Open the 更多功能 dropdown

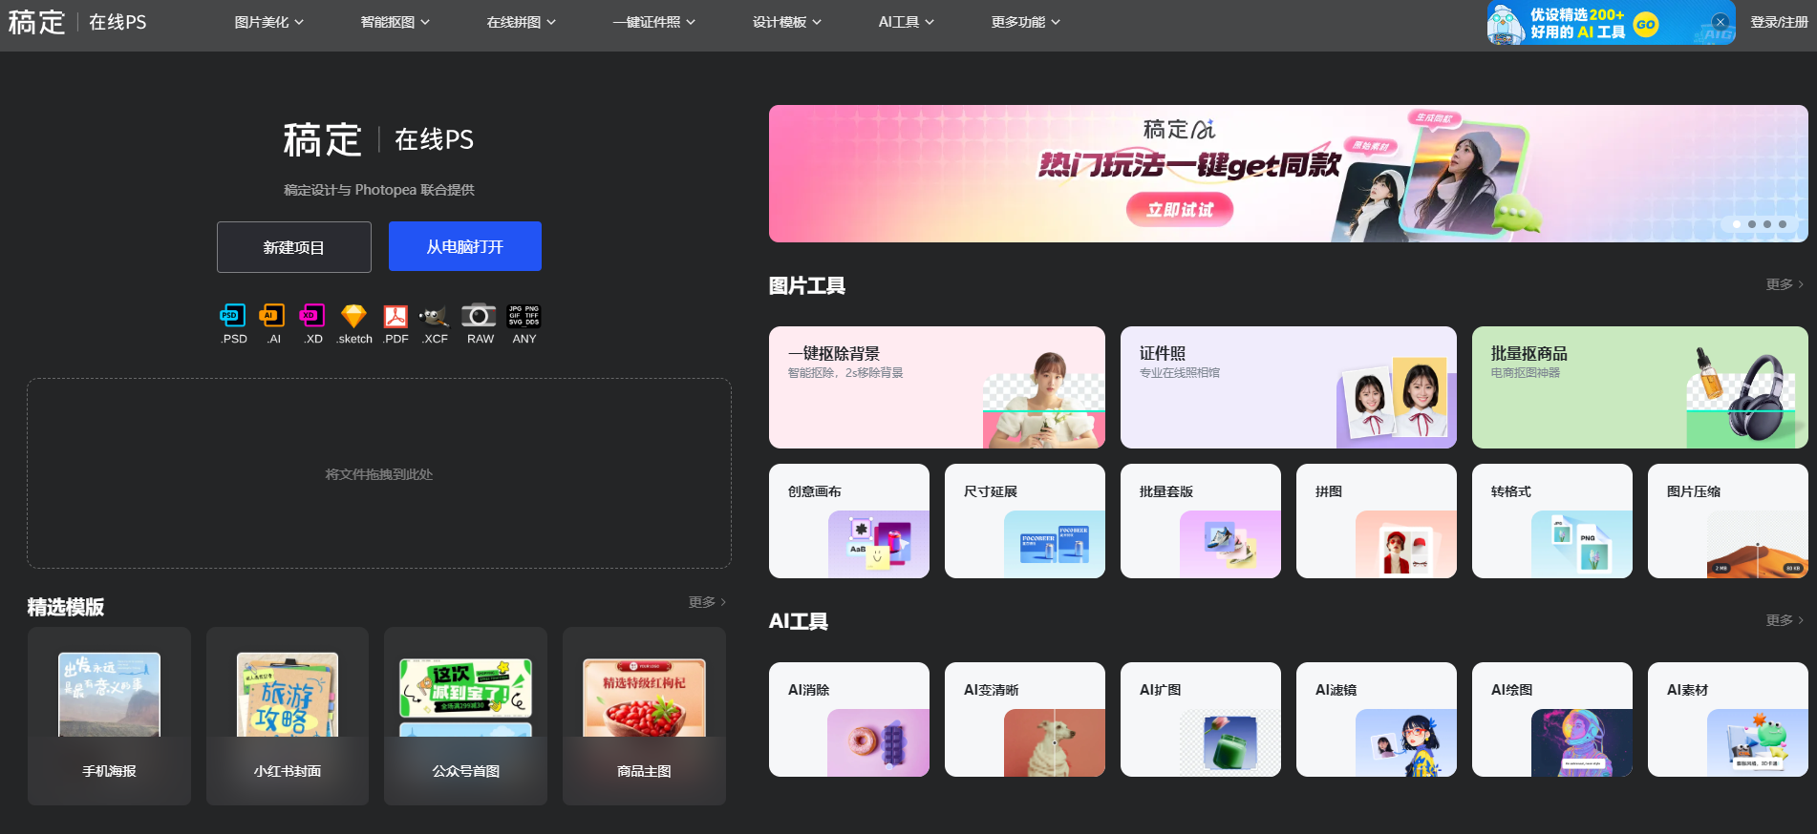pos(1025,22)
